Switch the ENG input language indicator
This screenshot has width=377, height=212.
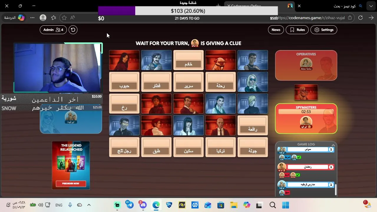(x=59, y=205)
